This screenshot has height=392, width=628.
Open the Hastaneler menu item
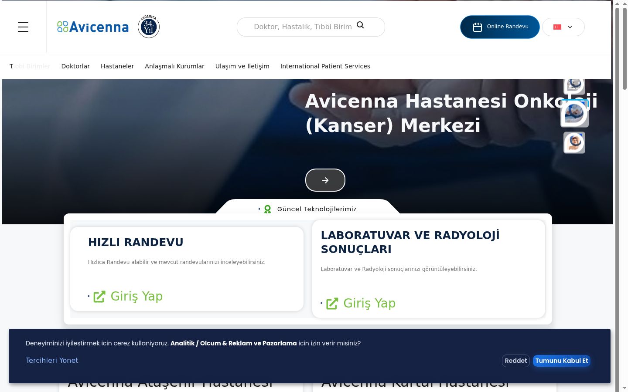coord(117,66)
